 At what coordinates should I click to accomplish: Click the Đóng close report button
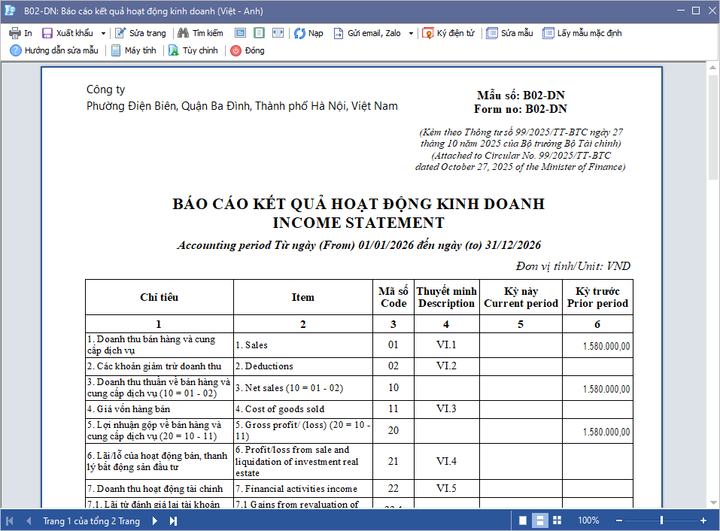coord(248,50)
